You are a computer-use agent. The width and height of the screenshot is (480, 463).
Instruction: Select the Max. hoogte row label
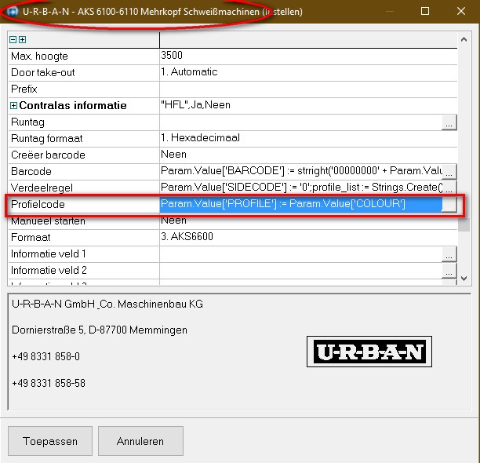[39, 57]
